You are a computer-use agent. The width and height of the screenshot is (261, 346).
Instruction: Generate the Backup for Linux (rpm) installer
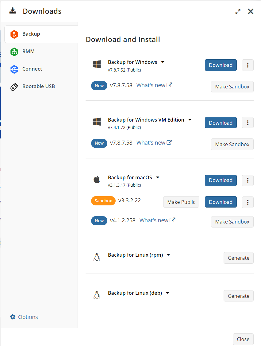(x=238, y=258)
